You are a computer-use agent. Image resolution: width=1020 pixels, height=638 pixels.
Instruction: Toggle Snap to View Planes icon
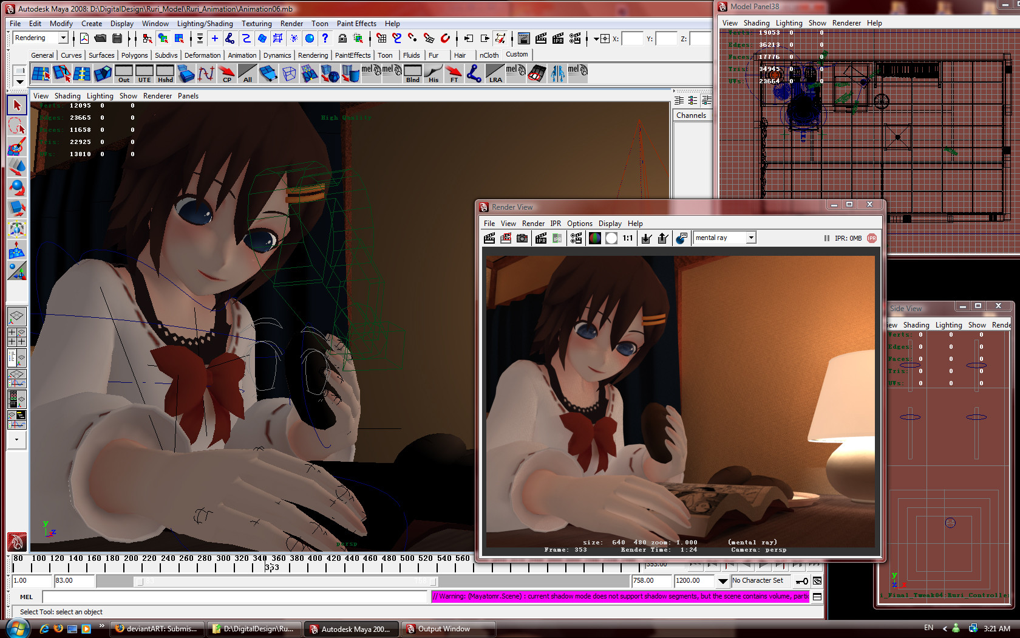[x=429, y=38]
